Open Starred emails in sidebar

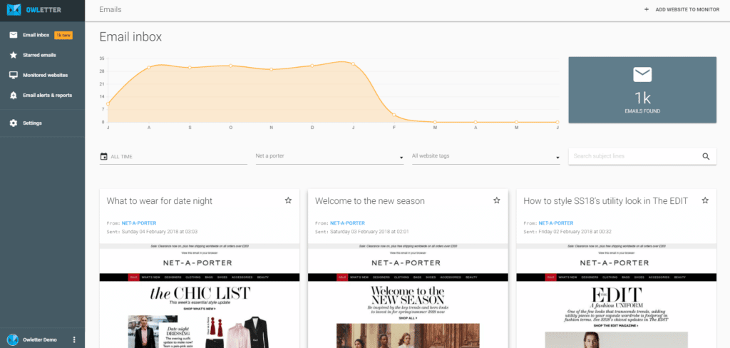(38, 55)
